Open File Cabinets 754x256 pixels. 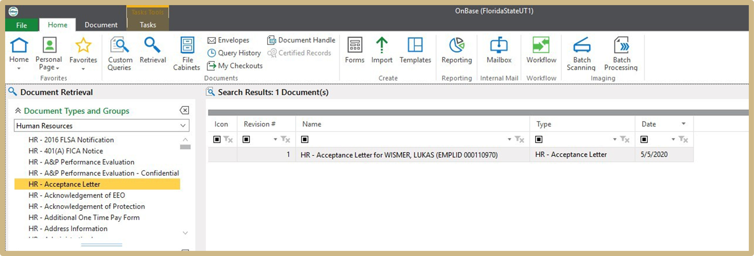point(187,53)
